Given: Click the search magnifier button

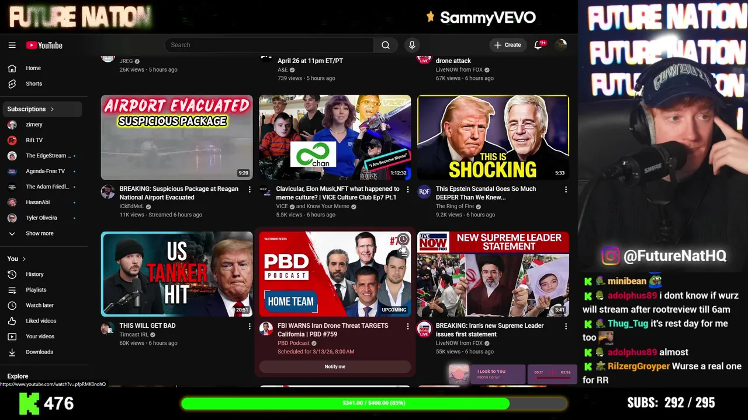Looking at the screenshot, I should [x=386, y=45].
